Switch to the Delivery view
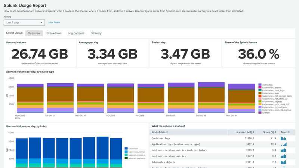The height and width of the screenshot is (168, 299). [x=96, y=33]
